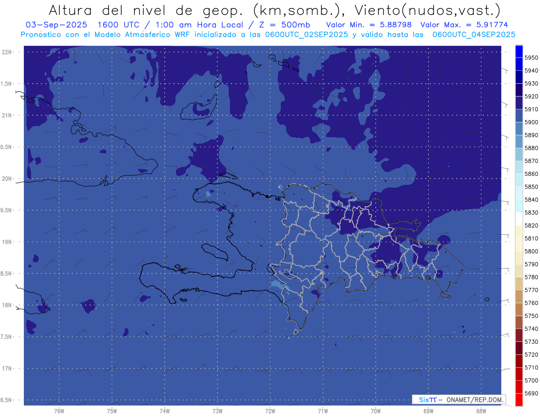Click the colorbar segment between 5900 and 5910
This screenshot has height=417, width=540.
[x=519, y=116]
